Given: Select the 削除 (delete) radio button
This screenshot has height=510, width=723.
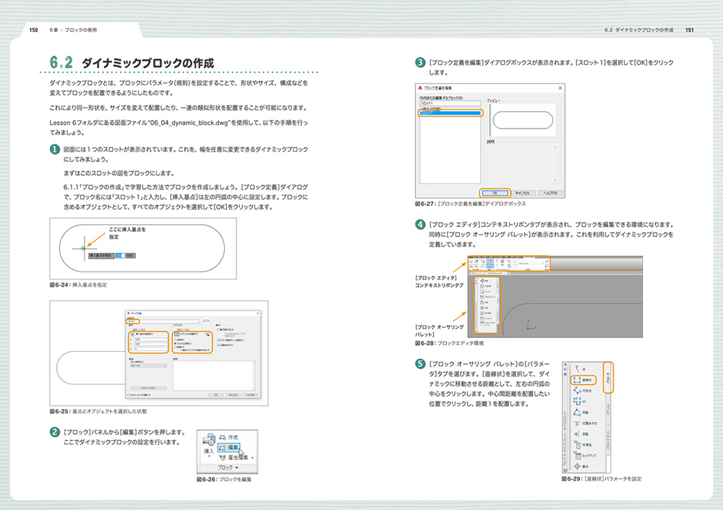Looking at the screenshot, I should point(176,347).
